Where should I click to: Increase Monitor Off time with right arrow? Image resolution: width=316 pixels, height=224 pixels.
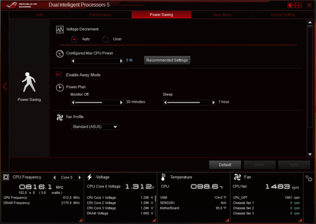121,102
